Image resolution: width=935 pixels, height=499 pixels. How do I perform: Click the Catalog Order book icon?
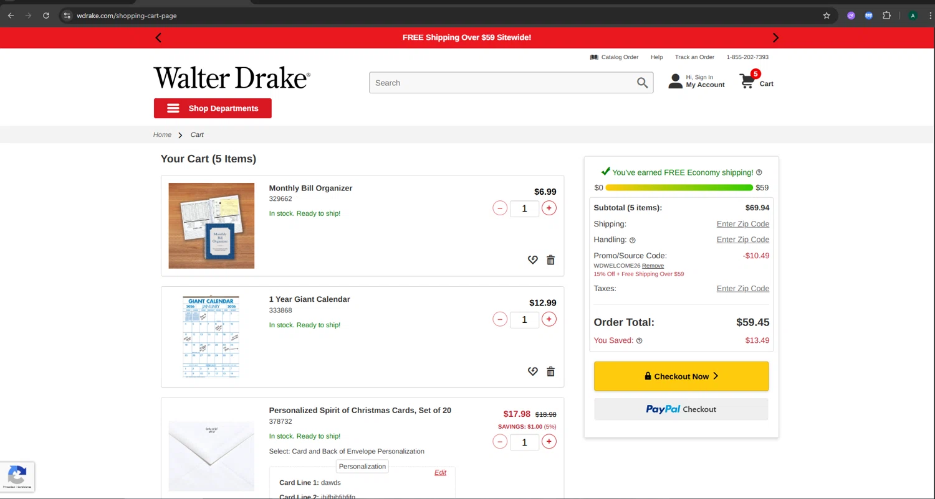pyautogui.click(x=594, y=57)
